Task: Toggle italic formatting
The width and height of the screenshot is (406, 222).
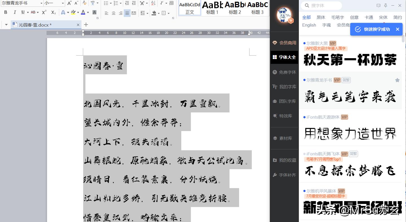Action: (x=15, y=13)
